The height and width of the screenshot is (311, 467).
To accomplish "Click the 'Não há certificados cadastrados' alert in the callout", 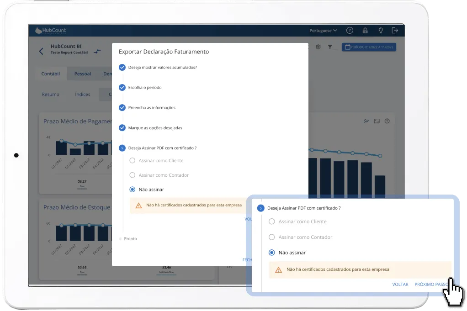I will pyautogui.click(x=361, y=270).
